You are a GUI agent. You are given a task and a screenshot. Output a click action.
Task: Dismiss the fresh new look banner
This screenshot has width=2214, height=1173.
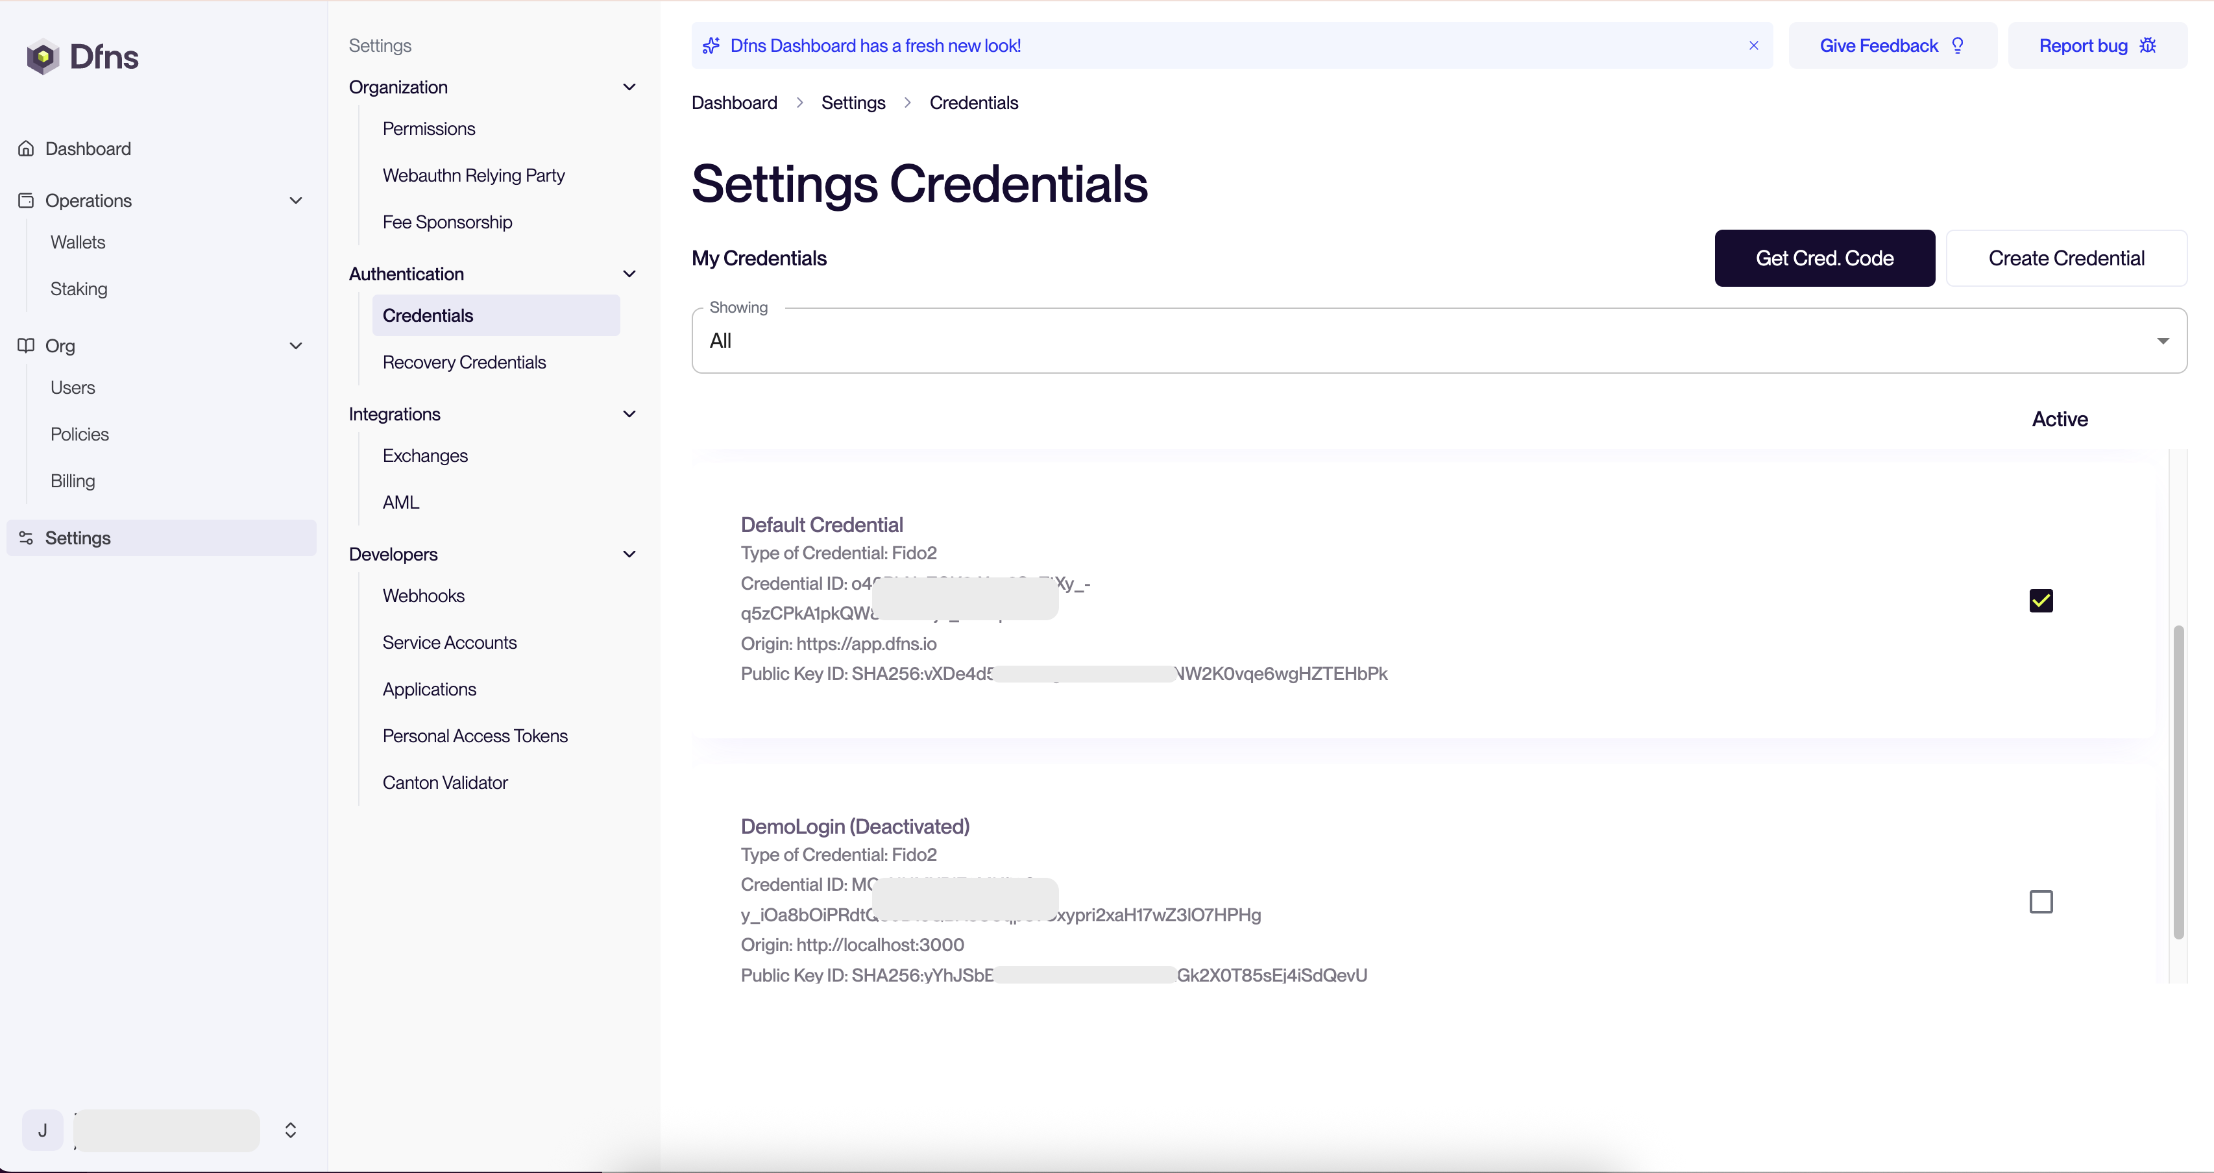(1753, 45)
